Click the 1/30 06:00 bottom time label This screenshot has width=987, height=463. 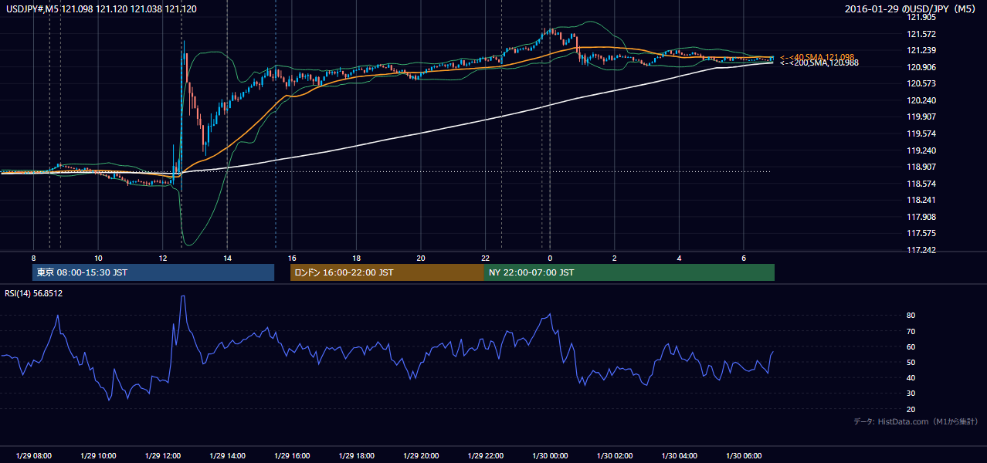743,456
